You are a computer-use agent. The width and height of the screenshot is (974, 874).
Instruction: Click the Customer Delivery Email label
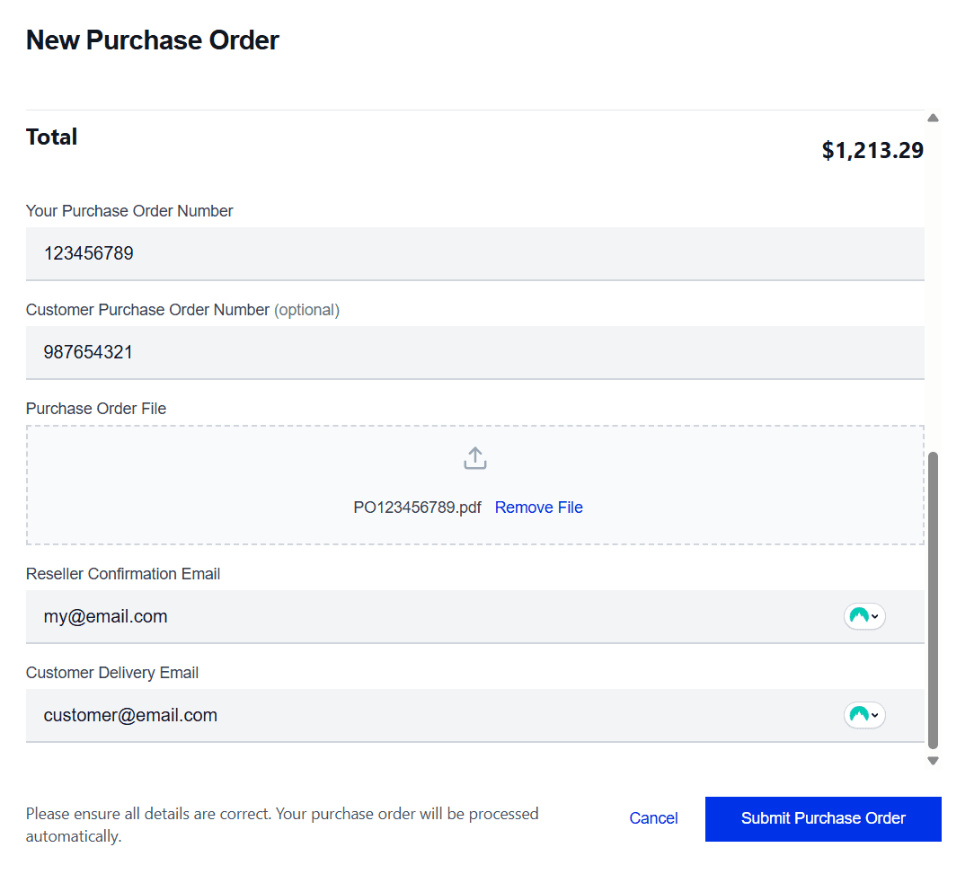[112, 673]
